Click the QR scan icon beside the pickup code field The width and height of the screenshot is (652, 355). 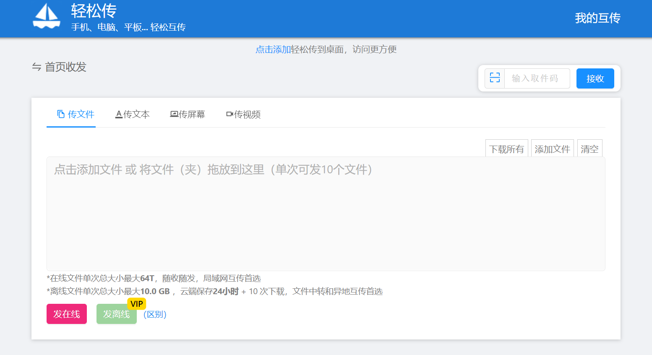495,78
